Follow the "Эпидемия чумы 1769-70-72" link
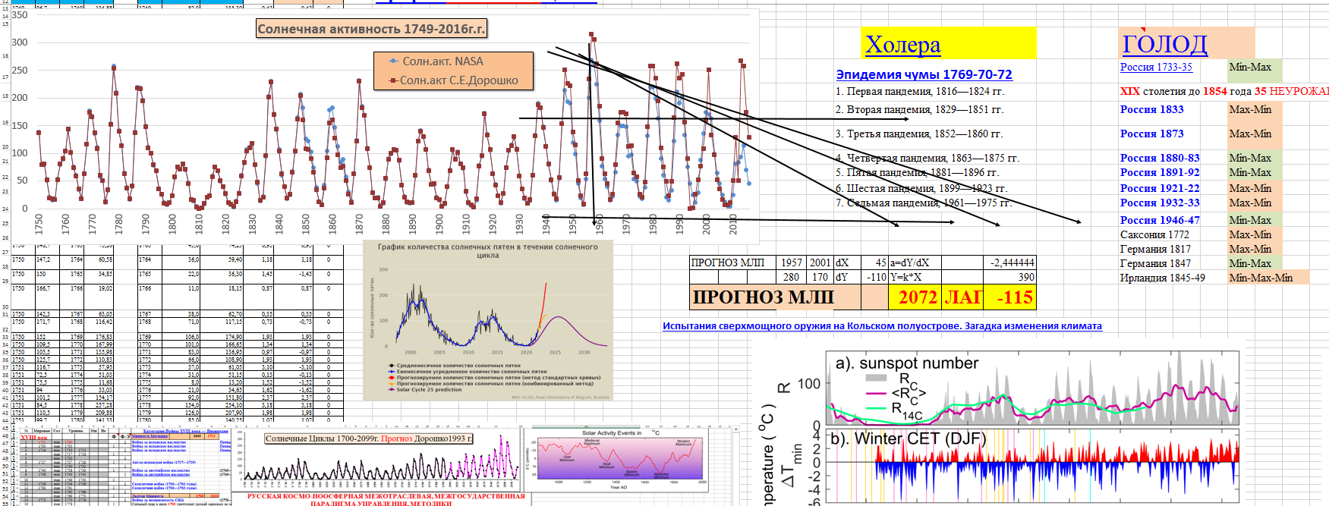Image resolution: width=1329 pixels, height=506 pixels. [x=924, y=74]
